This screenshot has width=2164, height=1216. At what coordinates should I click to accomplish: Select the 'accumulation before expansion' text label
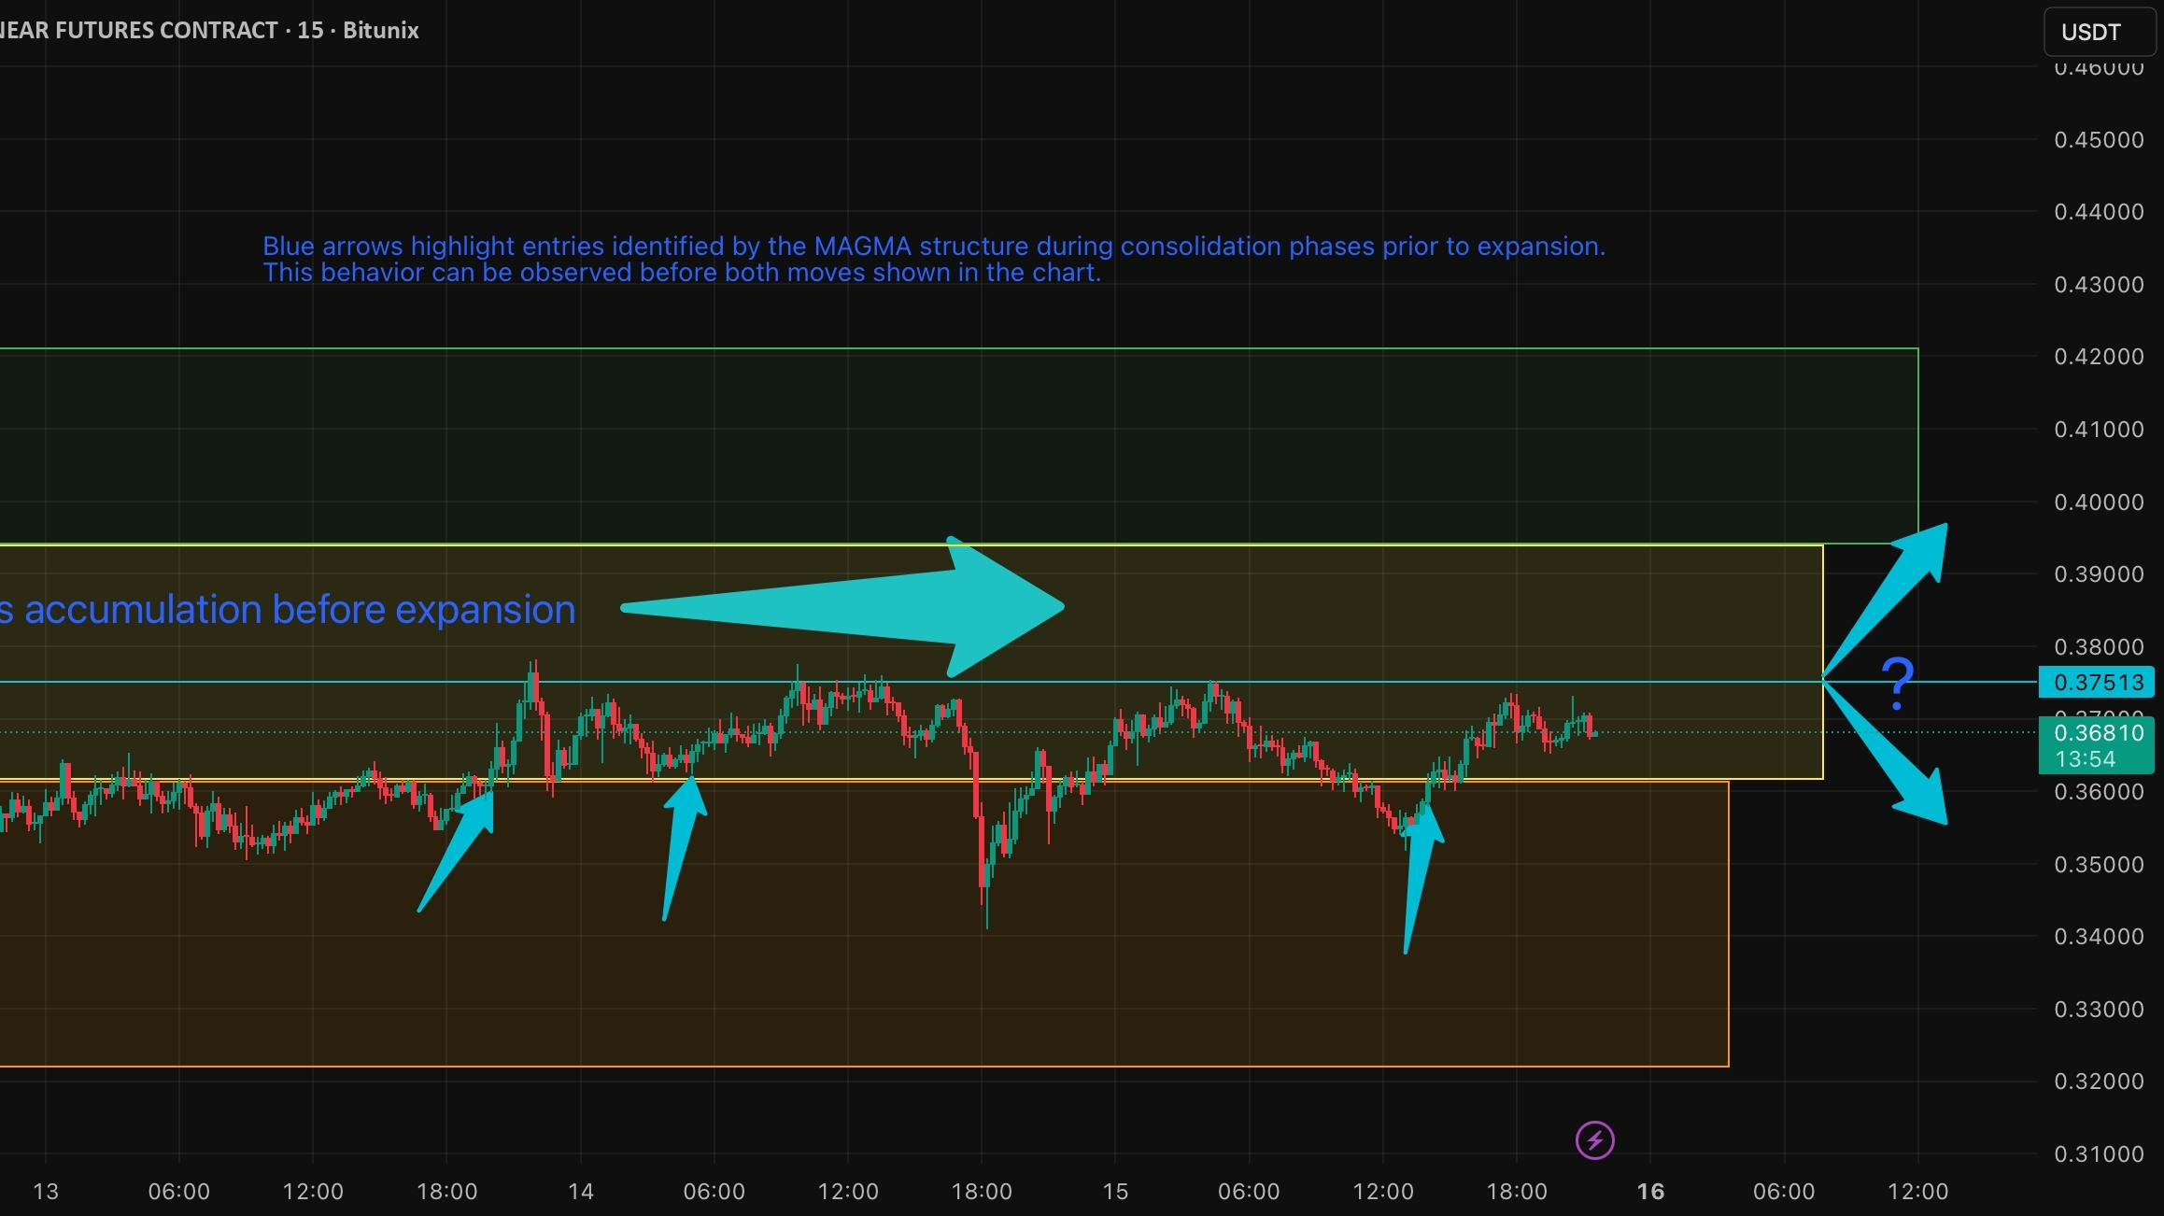[x=290, y=610]
